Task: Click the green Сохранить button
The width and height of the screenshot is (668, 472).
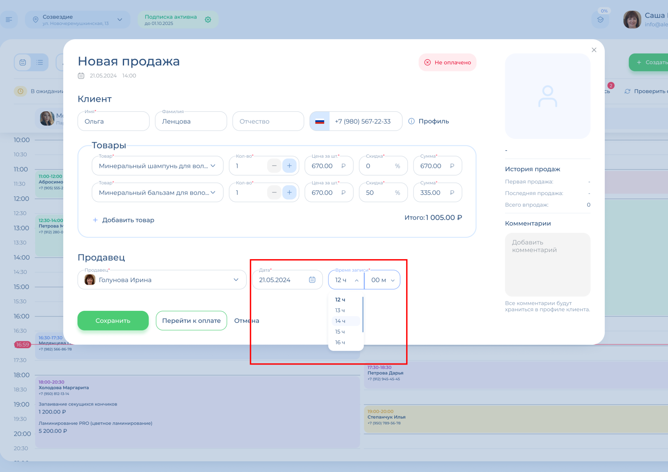Action: tap(113, 321)
